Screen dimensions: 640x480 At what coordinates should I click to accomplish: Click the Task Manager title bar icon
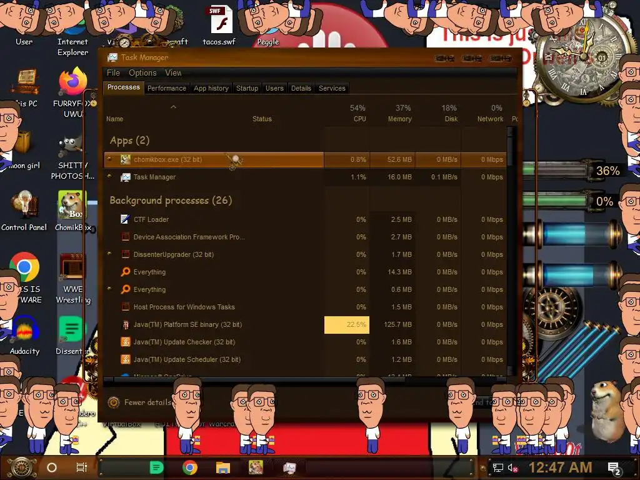point(112,57)
